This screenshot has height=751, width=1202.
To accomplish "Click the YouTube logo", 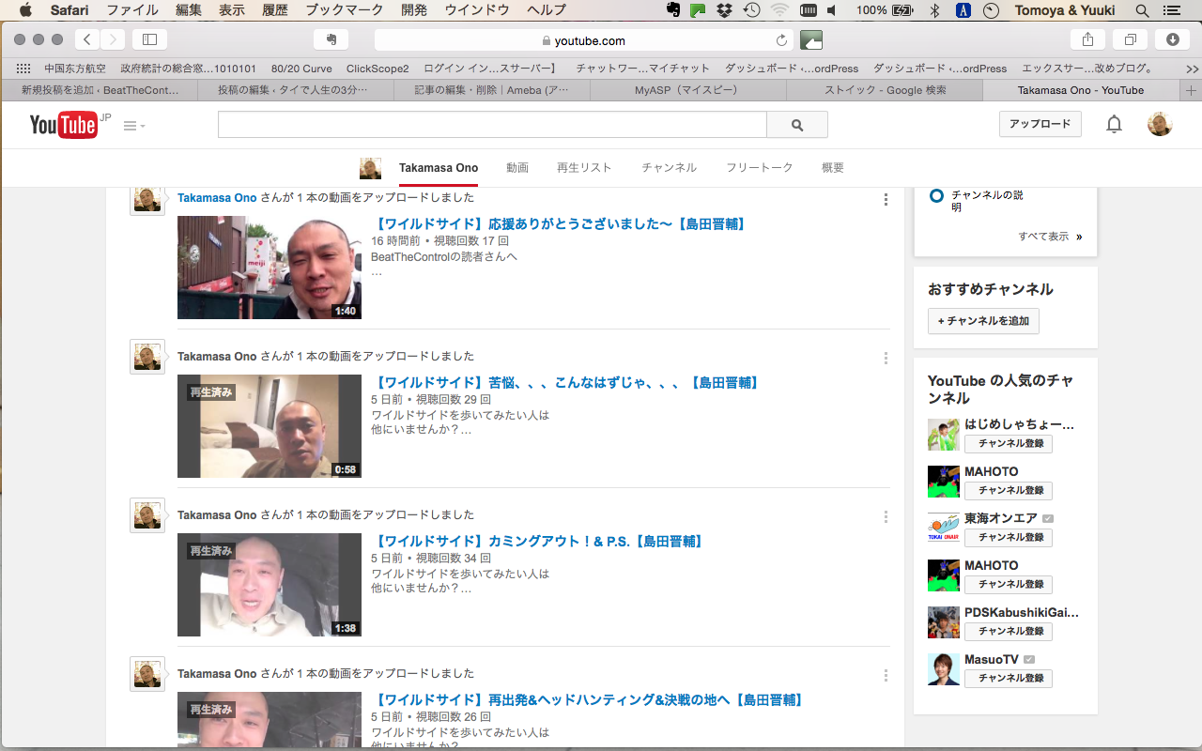I will coord(64,124).
